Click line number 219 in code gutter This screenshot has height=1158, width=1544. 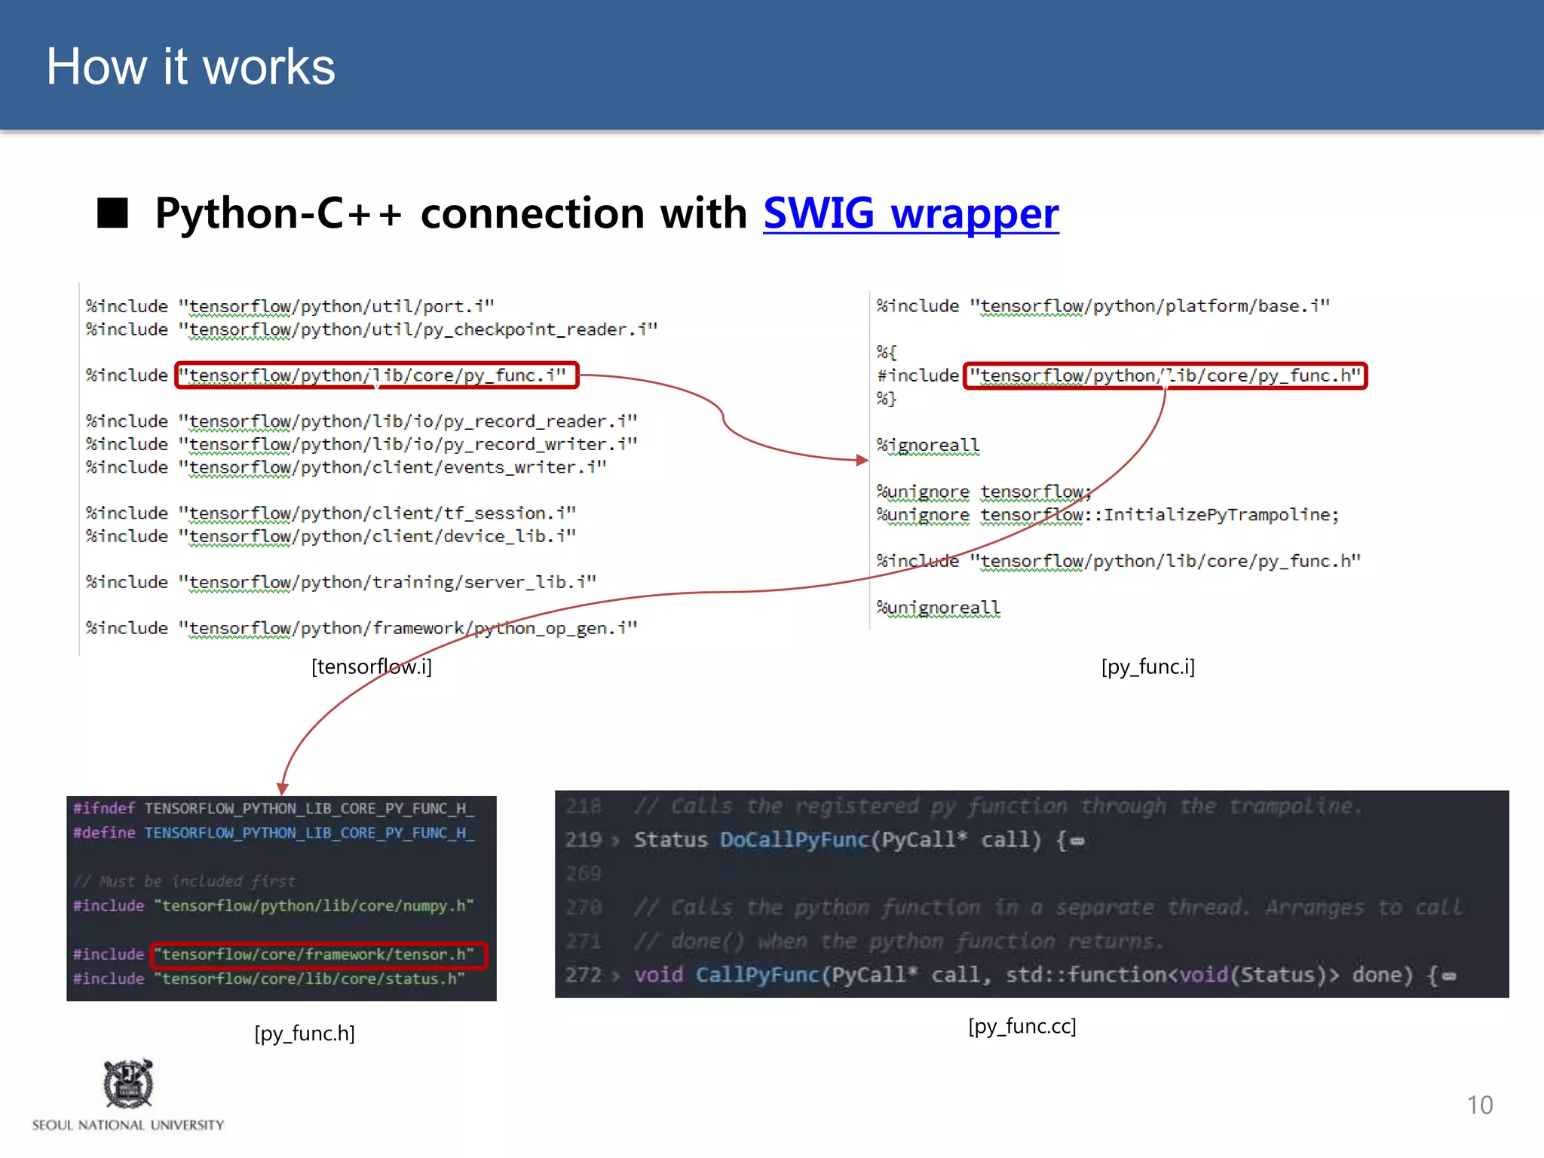(583, 841)
